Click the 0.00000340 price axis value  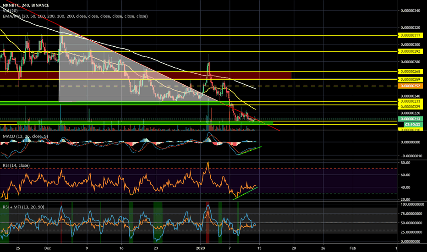coord(410,11)
